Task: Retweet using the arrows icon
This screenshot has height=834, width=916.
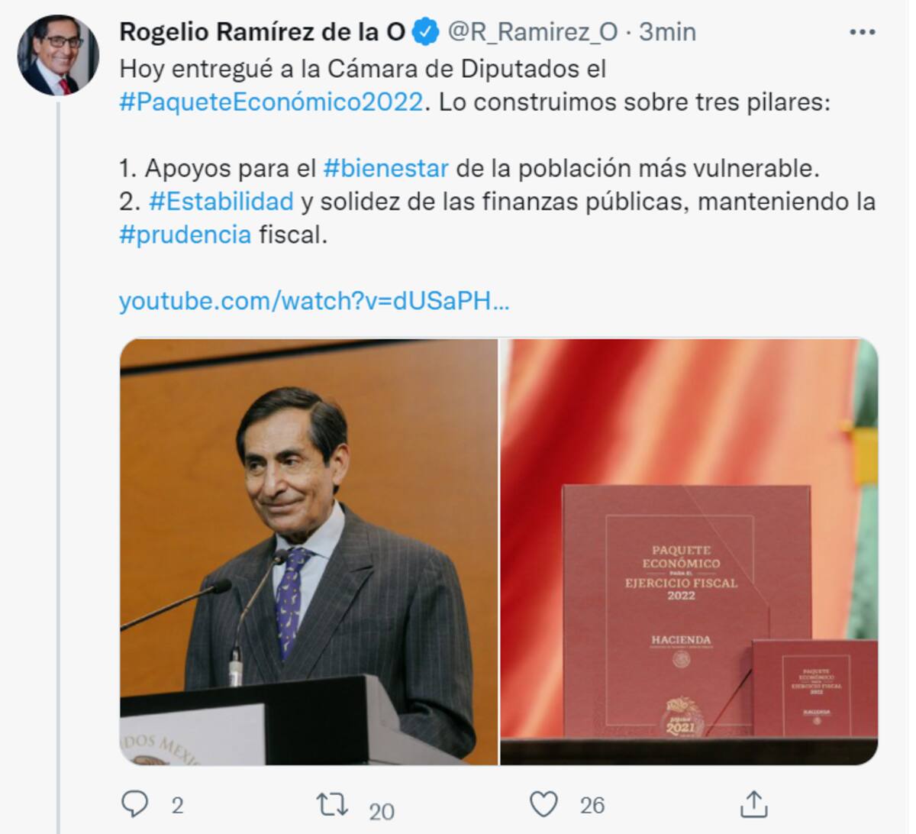Action: pyautogui.click(x=332, y=804)
